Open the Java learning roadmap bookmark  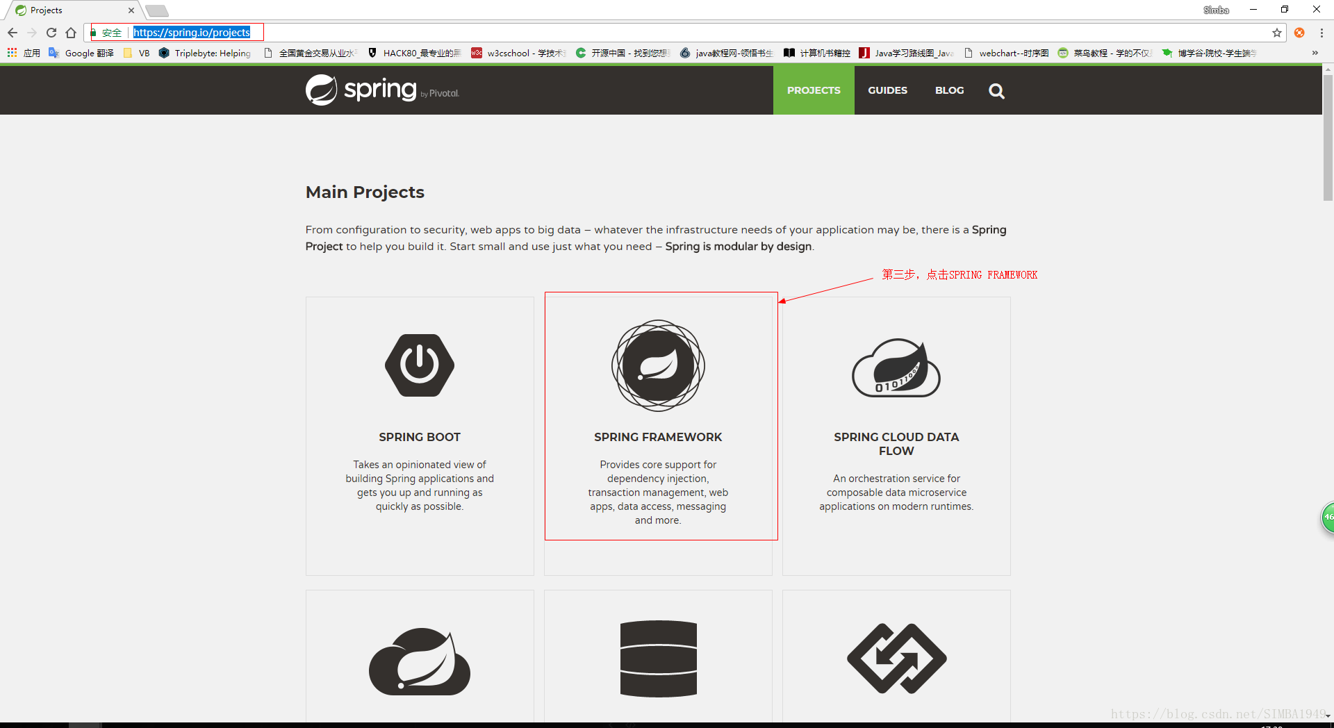[907, 53]
